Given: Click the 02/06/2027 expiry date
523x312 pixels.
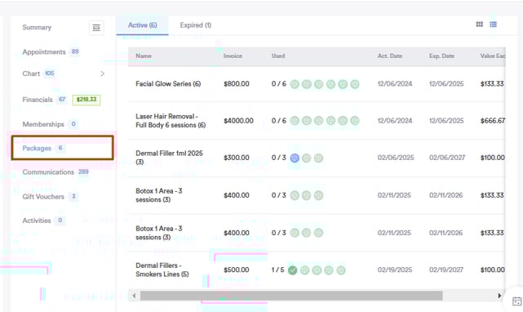Looking at the screenshot, I should [447, 158].
